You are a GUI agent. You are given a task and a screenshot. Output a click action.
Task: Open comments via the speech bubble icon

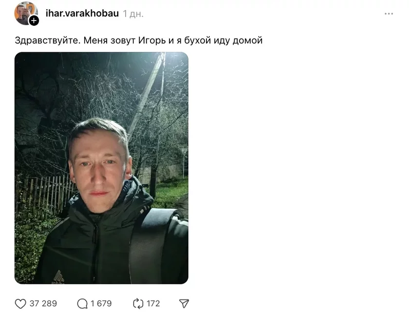(x=82, y=303)
